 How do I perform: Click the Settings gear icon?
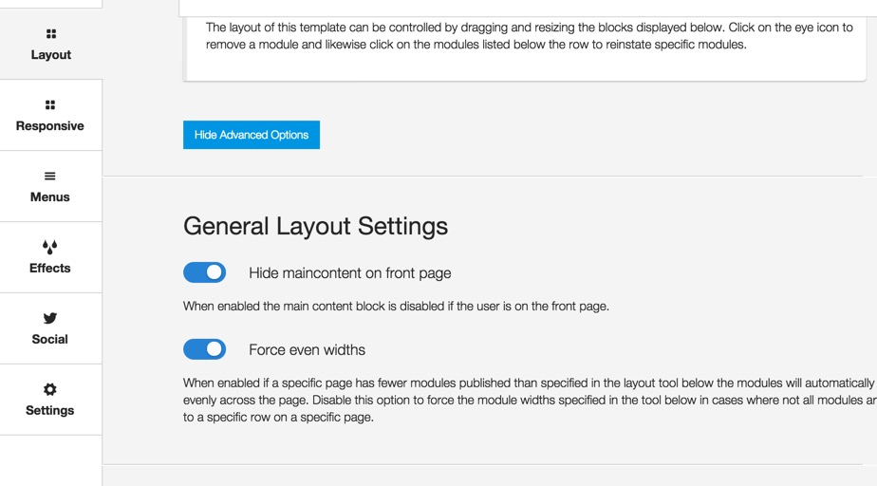(49, 389)
